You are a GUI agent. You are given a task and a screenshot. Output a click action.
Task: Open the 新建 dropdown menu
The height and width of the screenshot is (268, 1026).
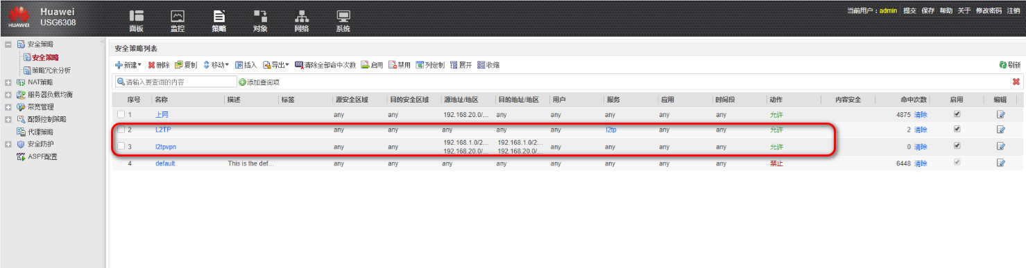(128, 65)
